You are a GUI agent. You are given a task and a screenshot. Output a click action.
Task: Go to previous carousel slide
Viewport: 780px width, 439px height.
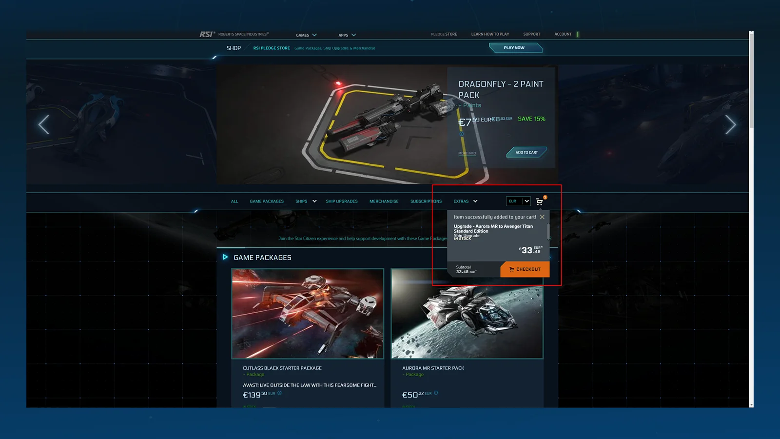[44, 125]
